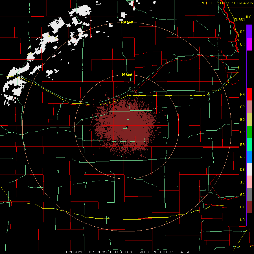Click the RF legend label
The height and width of the screenshot is (254, 254).
[242, 32]
